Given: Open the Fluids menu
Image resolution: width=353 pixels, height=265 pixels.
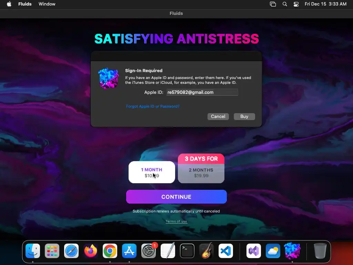Looking at the screenshot, I should (x=25, y=4).
